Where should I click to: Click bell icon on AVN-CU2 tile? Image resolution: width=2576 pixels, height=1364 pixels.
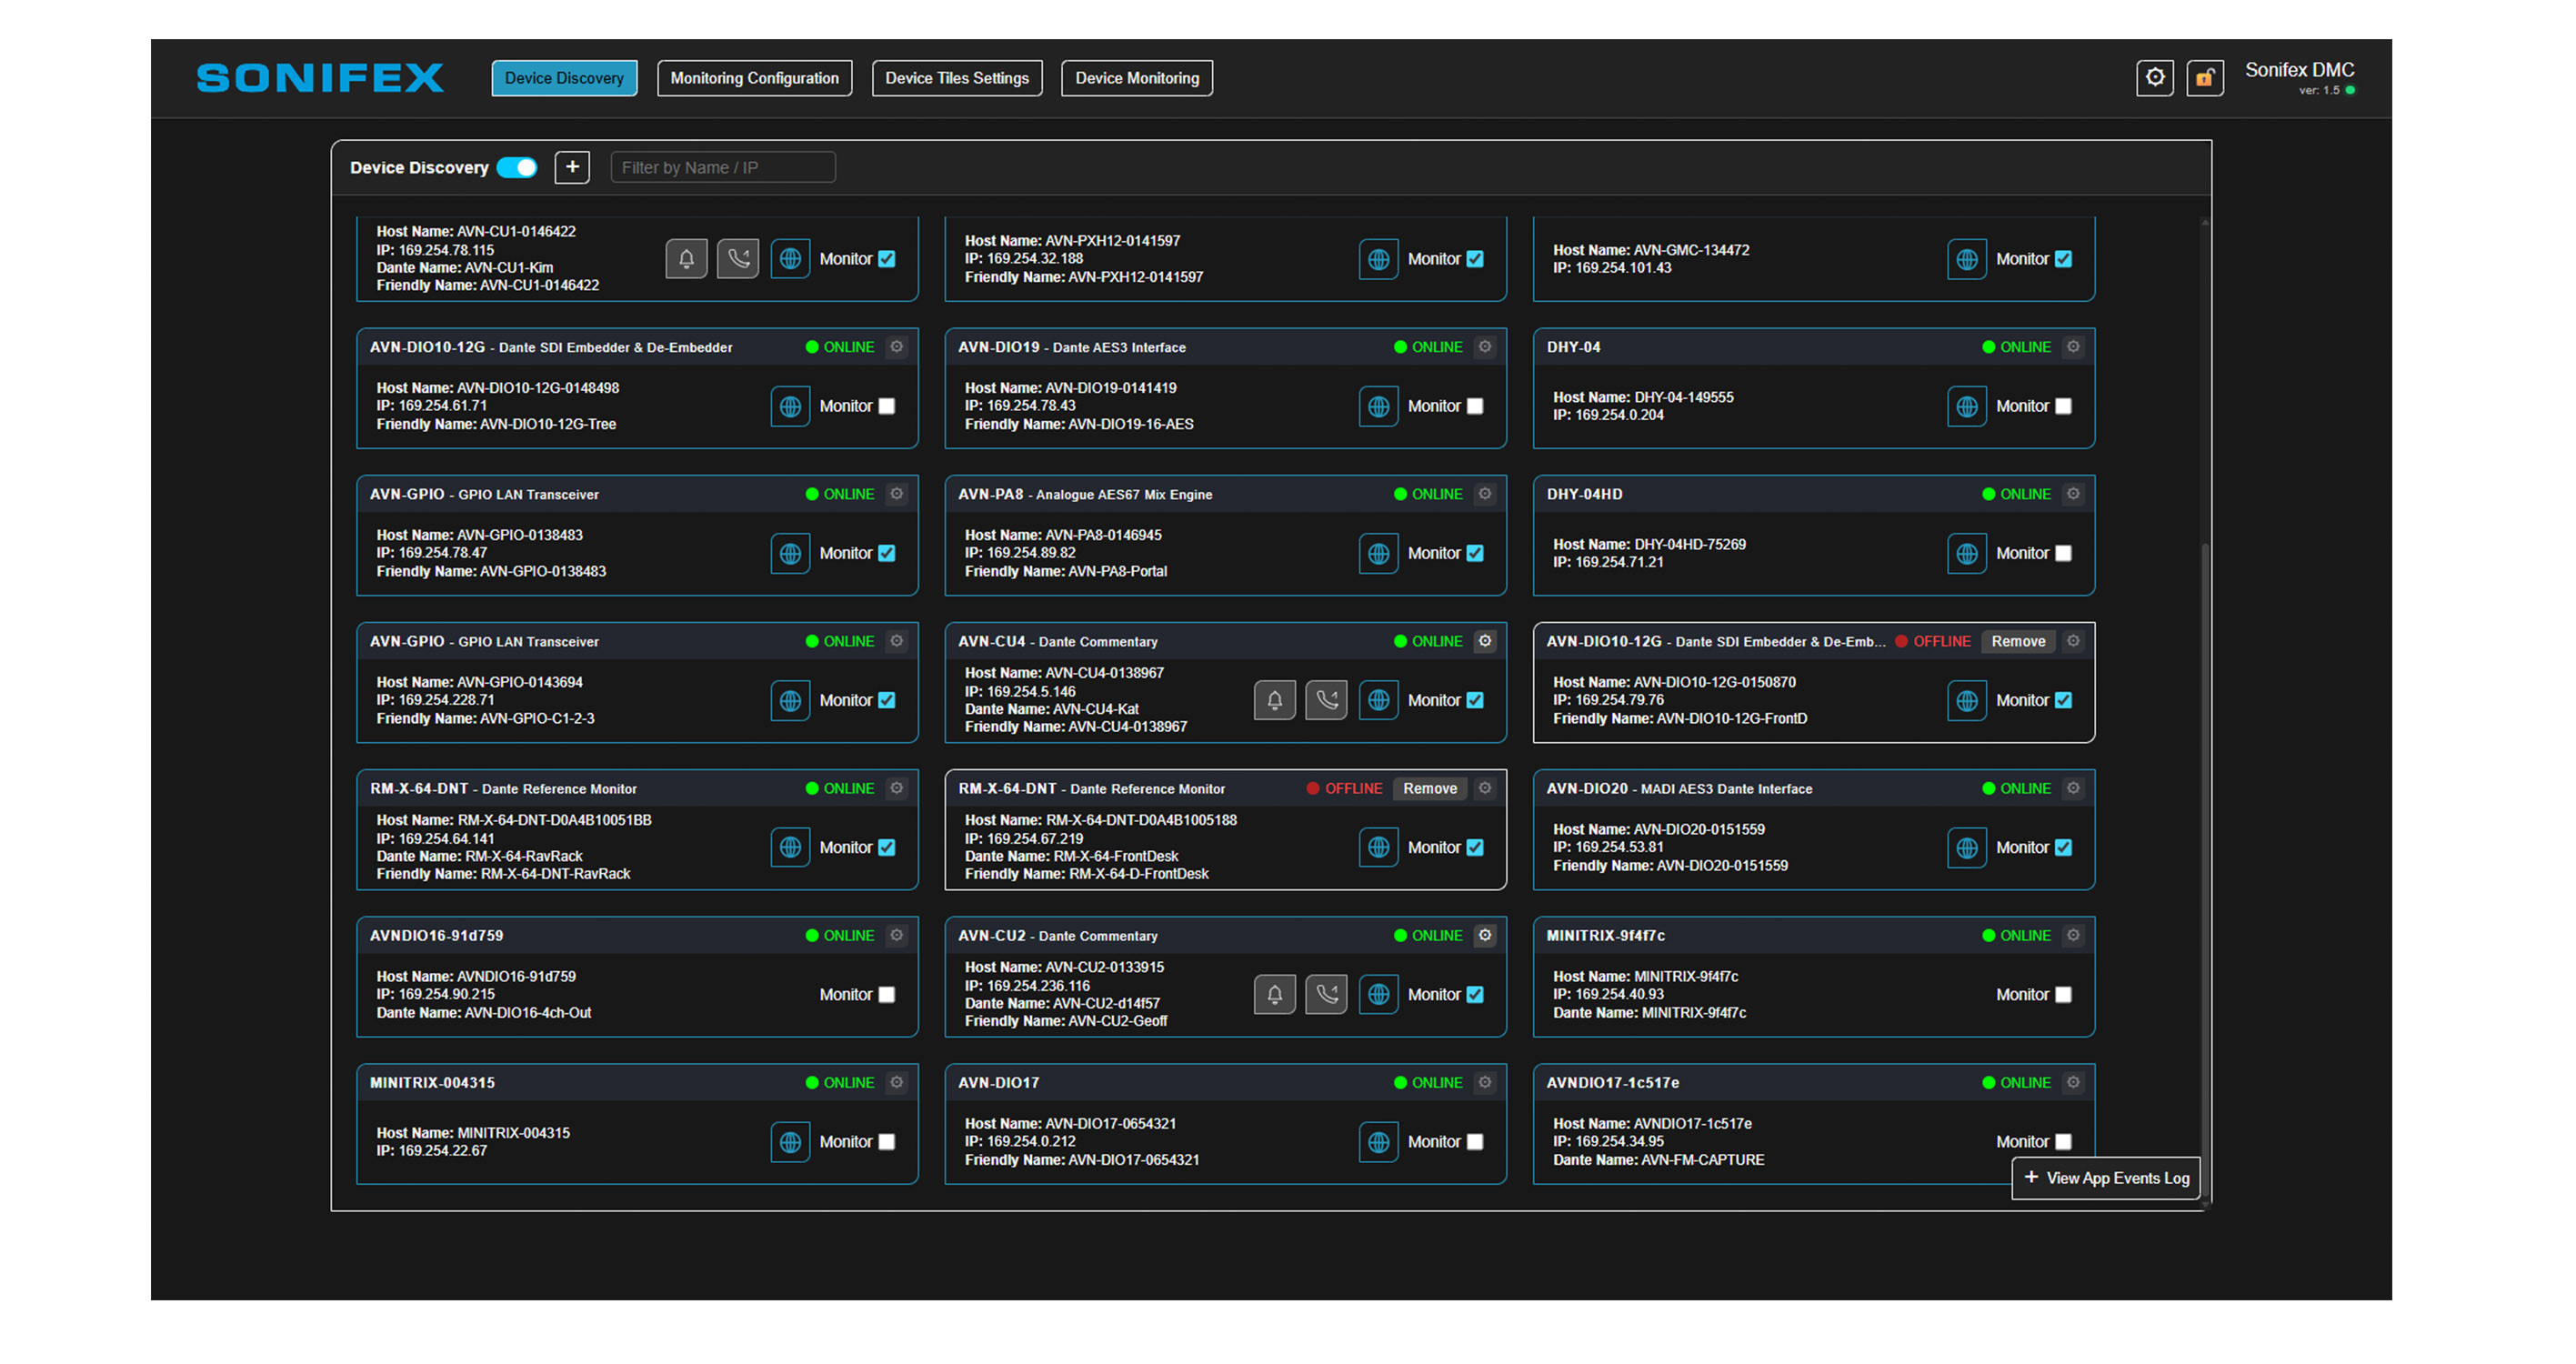pyautogui.click(x=1274, y=994)
